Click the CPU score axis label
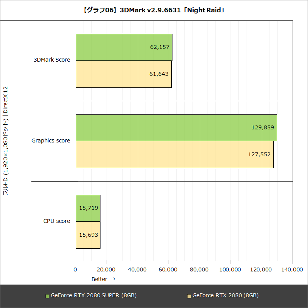Viewport: 308px width, 308px height. click(x=57, y=221)
